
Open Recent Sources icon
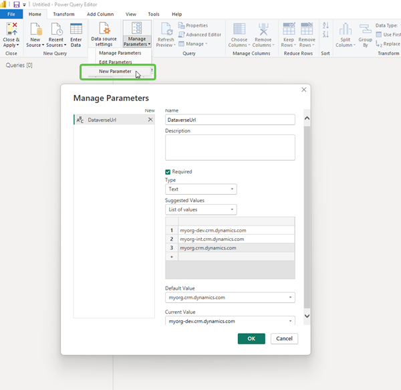click(56, 29)
